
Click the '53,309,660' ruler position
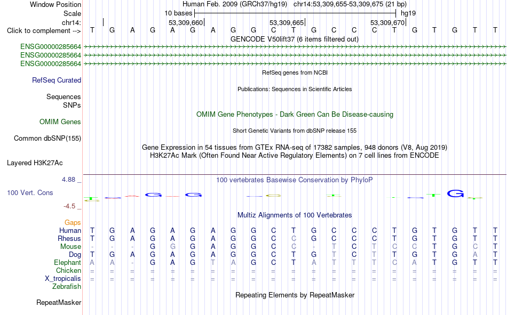pos(186,22)
